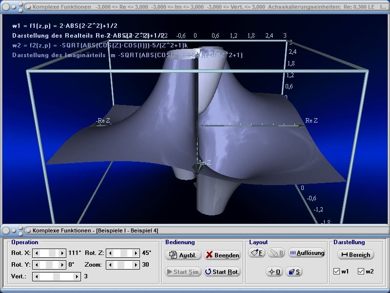Open the F color fill layout button
Image resolution: width=390 pixels, height=293 pixels.
pos(257,253)
